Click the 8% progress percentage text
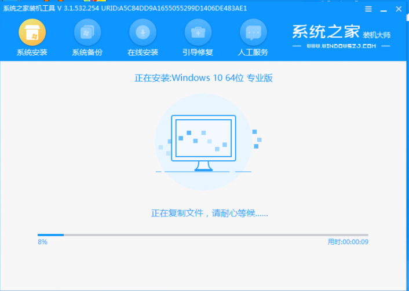 click(42, 242)
